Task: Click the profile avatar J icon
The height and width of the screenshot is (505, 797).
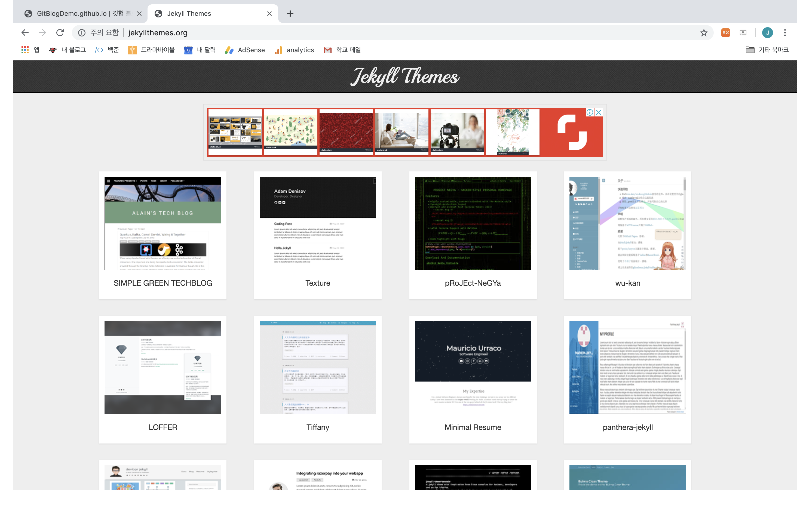Action: 767,32
